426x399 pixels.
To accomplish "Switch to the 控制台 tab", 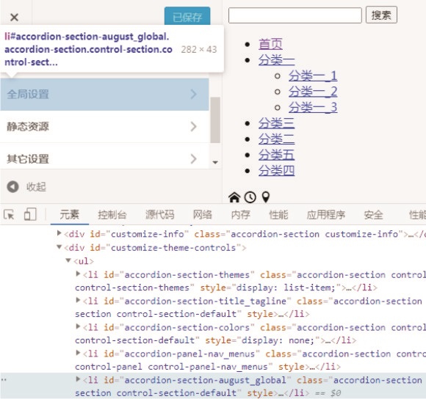I will point(112,215).
